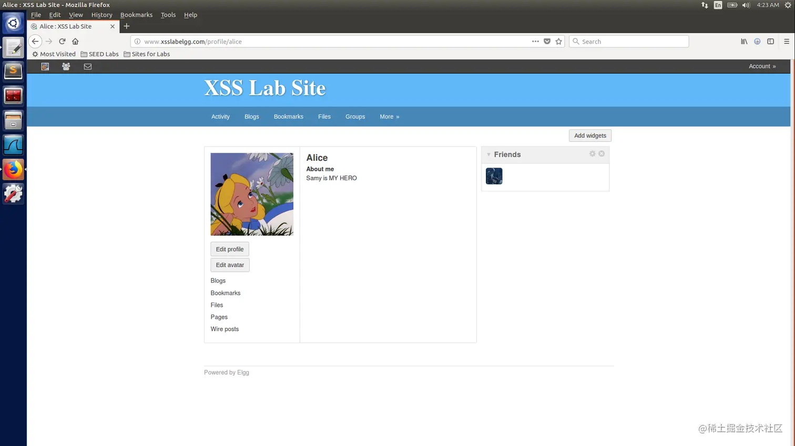Open the File menu
The image size is (795, 446).
pos(36,15)
